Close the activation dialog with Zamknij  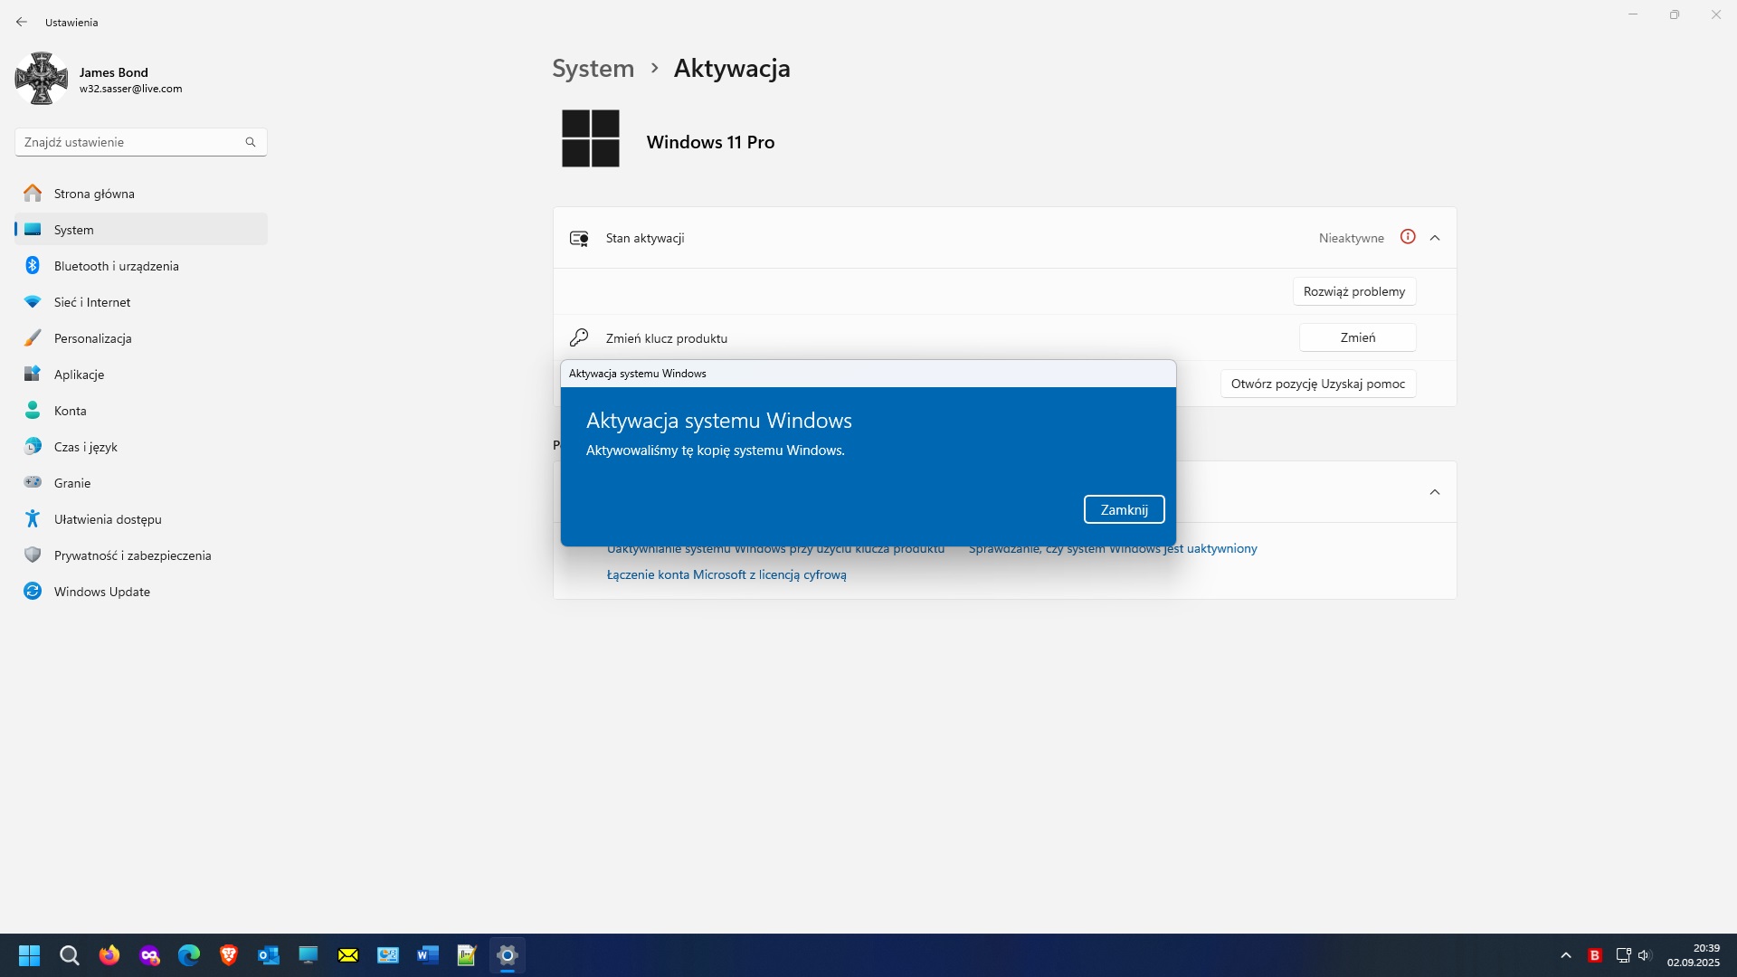click(1125, 509)
